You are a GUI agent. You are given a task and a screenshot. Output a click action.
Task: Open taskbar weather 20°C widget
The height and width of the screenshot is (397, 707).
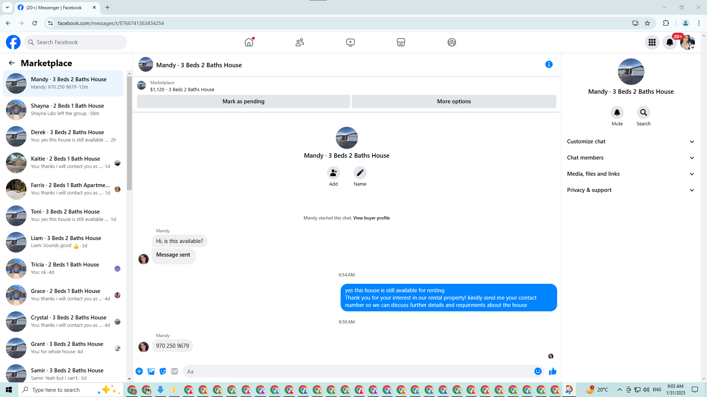tap(597, 390)
